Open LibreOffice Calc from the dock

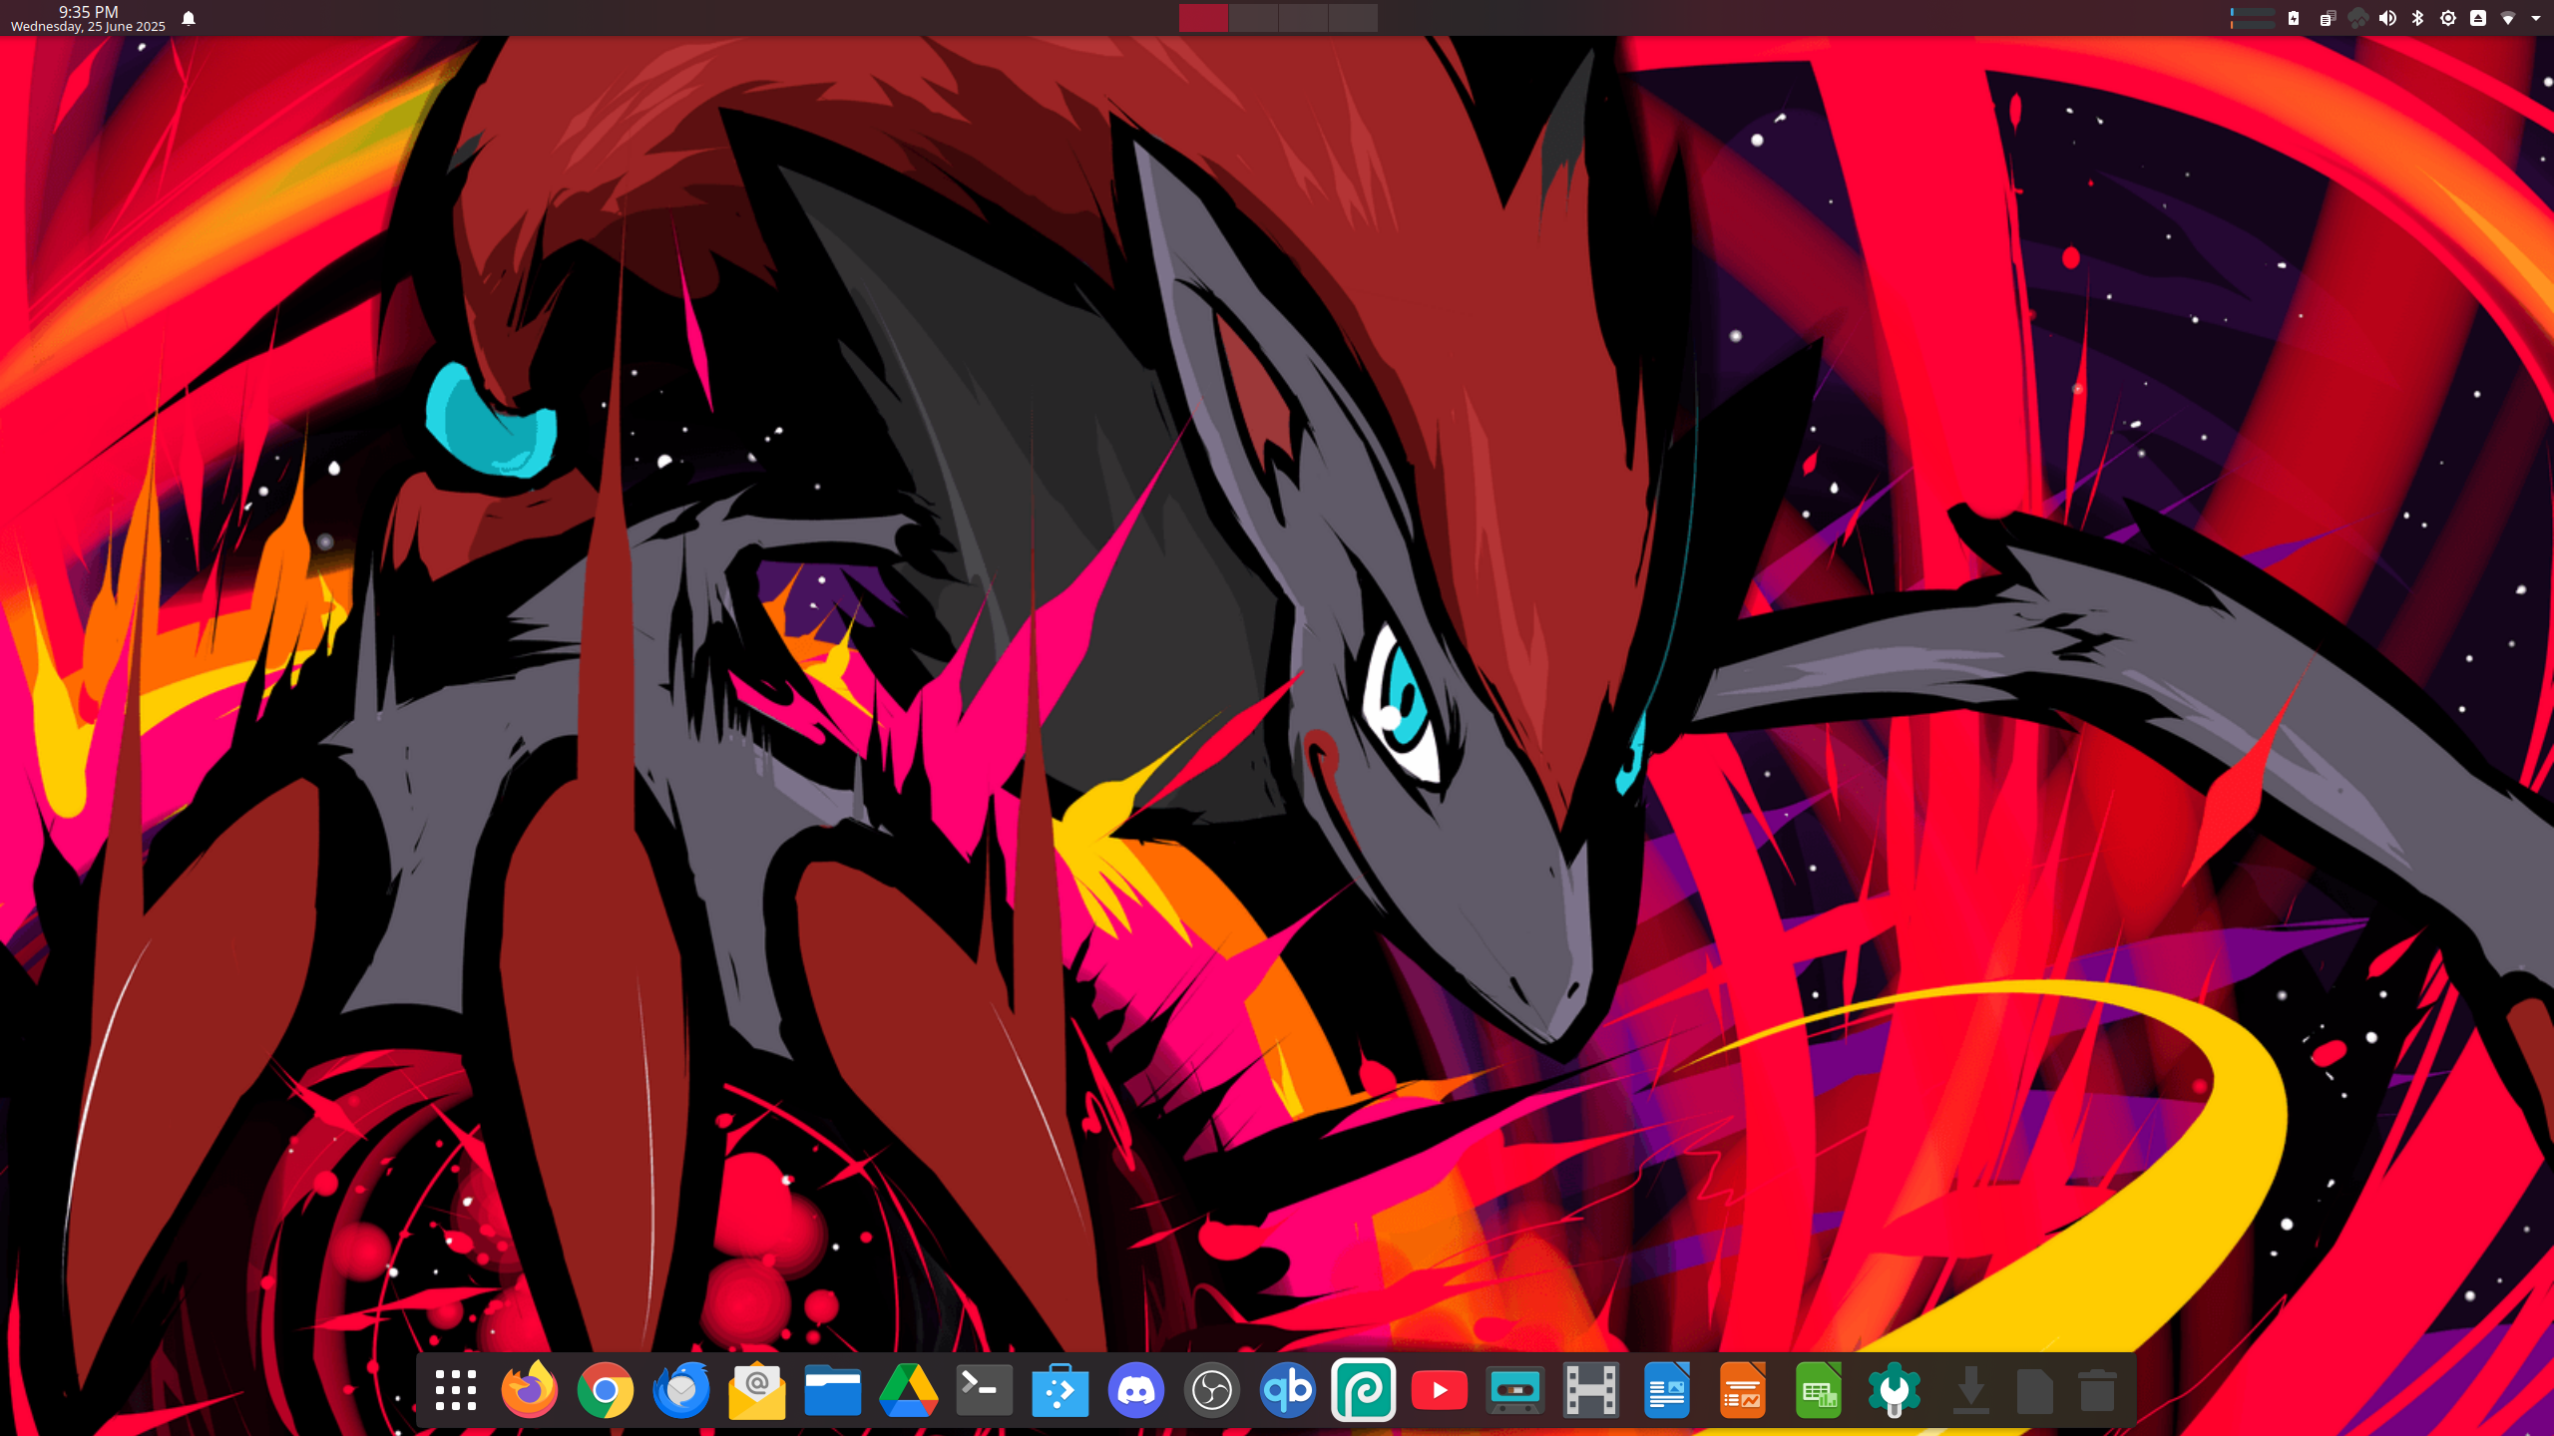click(x=1819, y=1390)
